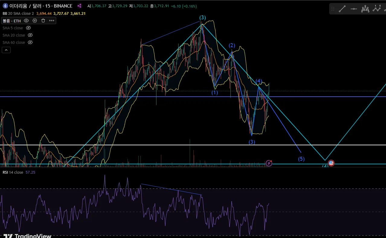This screenshot has height=238, width=386.
Task: Click the BB 20 SMA close indicator label
Action: (18, 13)
